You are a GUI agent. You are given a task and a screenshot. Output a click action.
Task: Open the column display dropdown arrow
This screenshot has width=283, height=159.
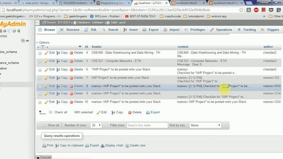pos(80,47)
